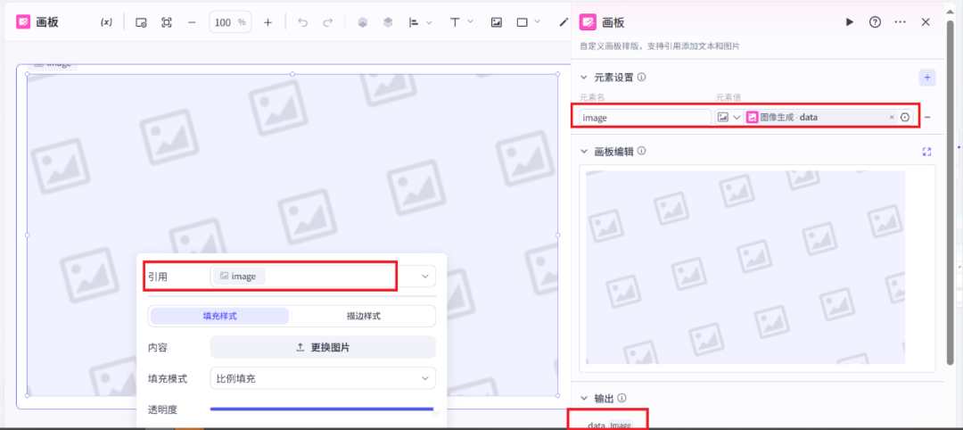Click the bring layer forward icon

tap(362, 22)
